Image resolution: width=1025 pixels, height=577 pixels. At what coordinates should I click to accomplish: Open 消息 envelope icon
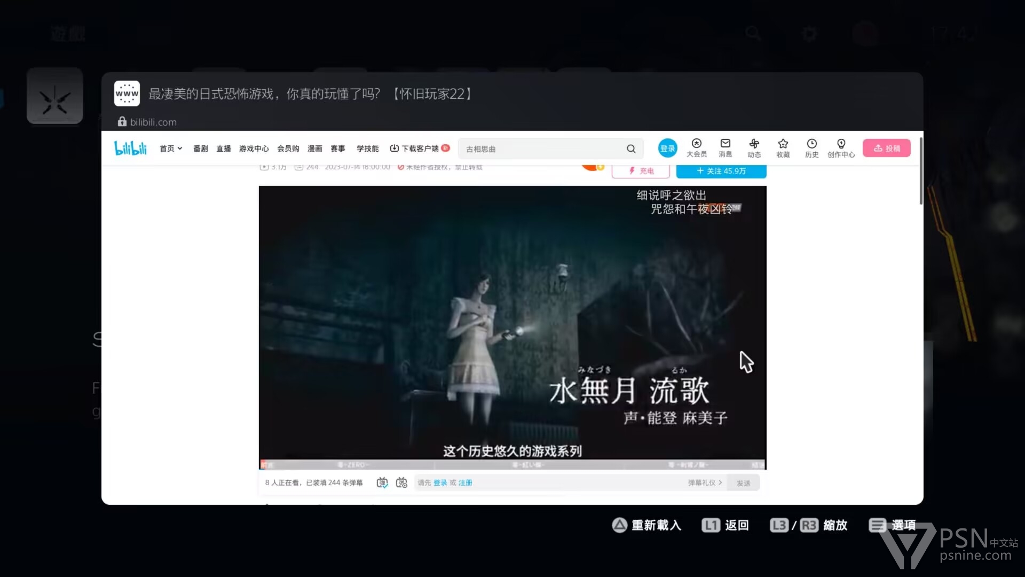click(x=725, y=148)
